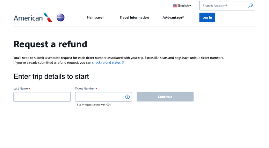
Task: Click the Search AA.com input field
Action: tap(224, 6)
